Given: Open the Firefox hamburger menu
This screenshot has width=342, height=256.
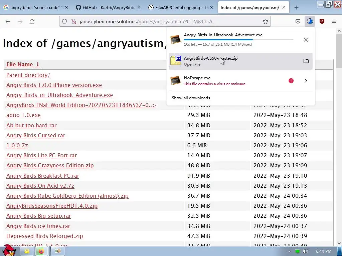Looking at the screenshot, I should click(334, 21).
